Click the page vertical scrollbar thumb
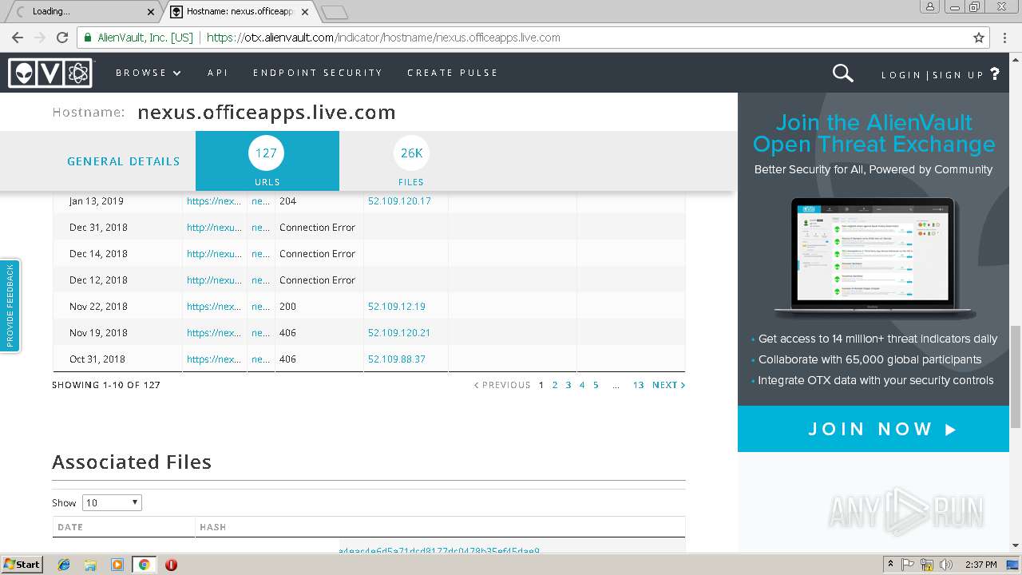The image size is (1022, 575). pos(1016,377)
